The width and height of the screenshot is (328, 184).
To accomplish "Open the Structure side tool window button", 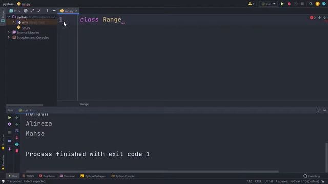I will tap(3, 142).
